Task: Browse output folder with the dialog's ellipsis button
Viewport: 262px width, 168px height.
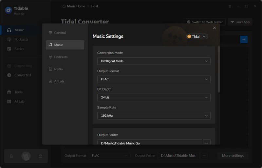Action: [207, 142]
